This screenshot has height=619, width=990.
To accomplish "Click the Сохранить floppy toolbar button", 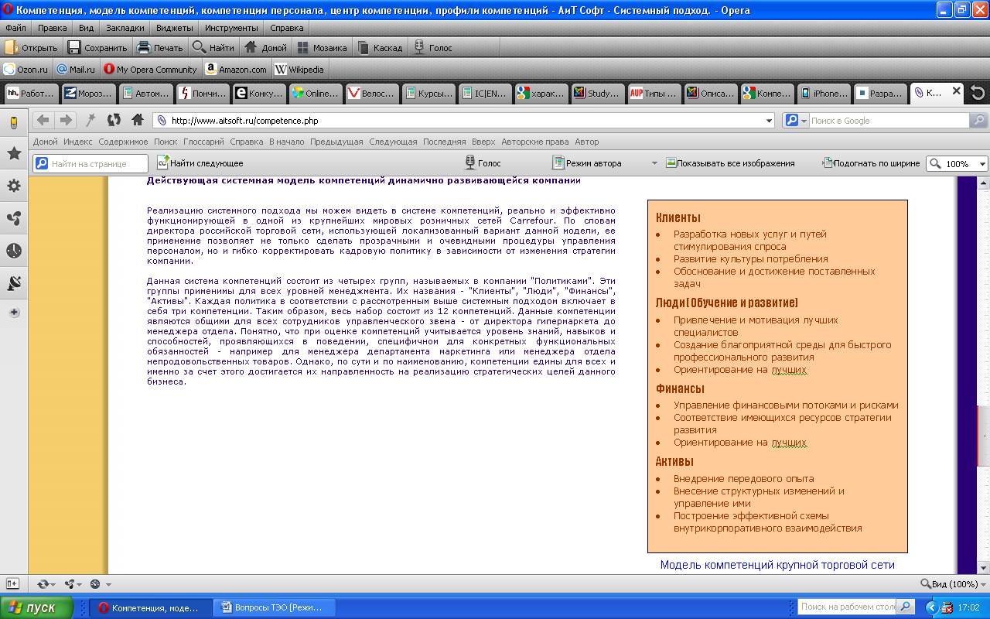I will pyautogui.click(x=97, y=47).
